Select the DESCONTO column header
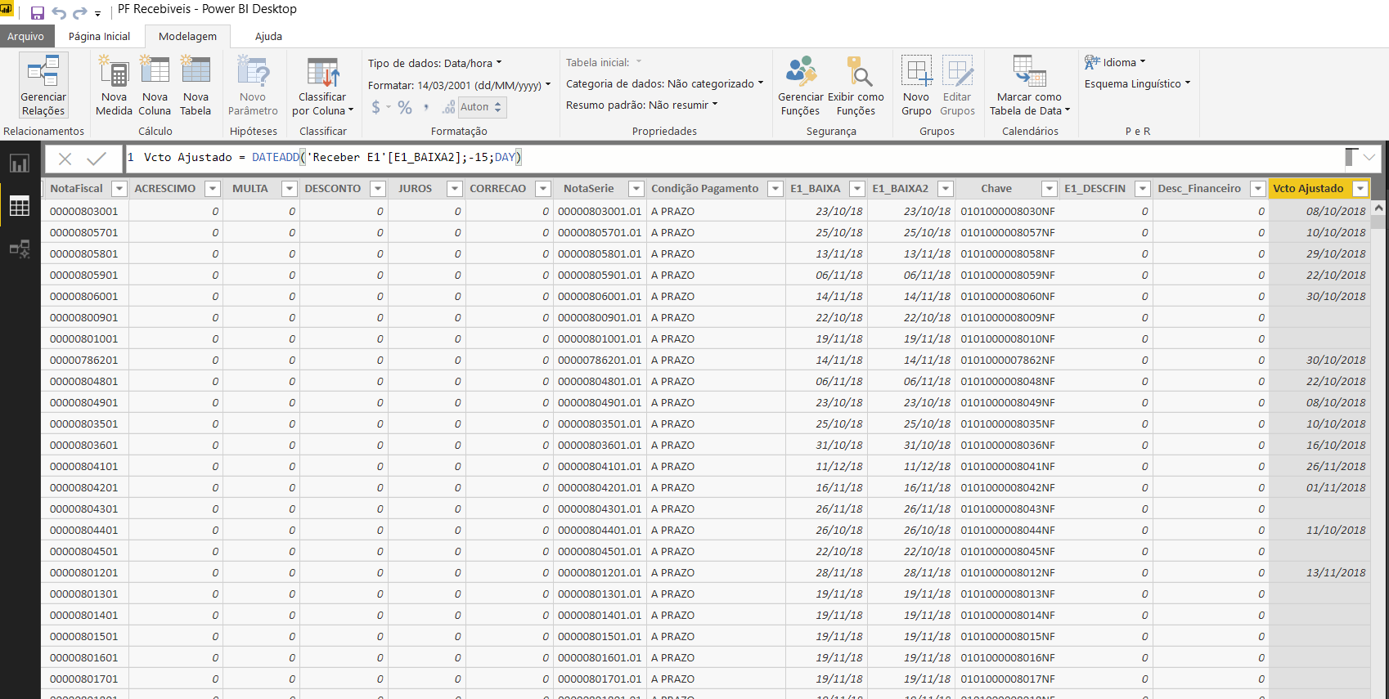The width and height of the screenshot is (1389, 699). coord(332,189)
